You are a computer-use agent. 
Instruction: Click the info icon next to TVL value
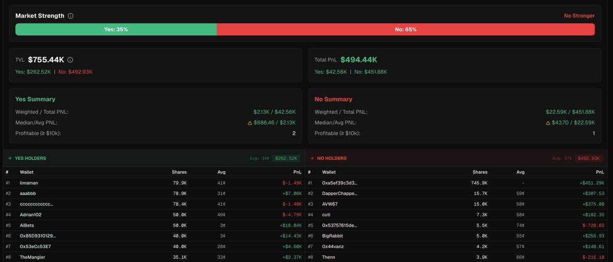tap(70, 60)
